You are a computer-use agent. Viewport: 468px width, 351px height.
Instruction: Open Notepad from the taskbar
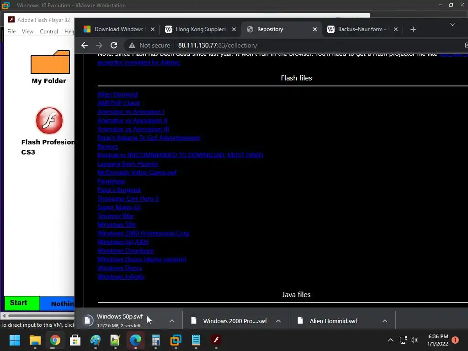196,340
